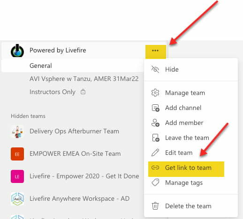Click the Powered by Livefire team avatar
Viewport: 243px width, 219px height.
[x=17, y=51]
